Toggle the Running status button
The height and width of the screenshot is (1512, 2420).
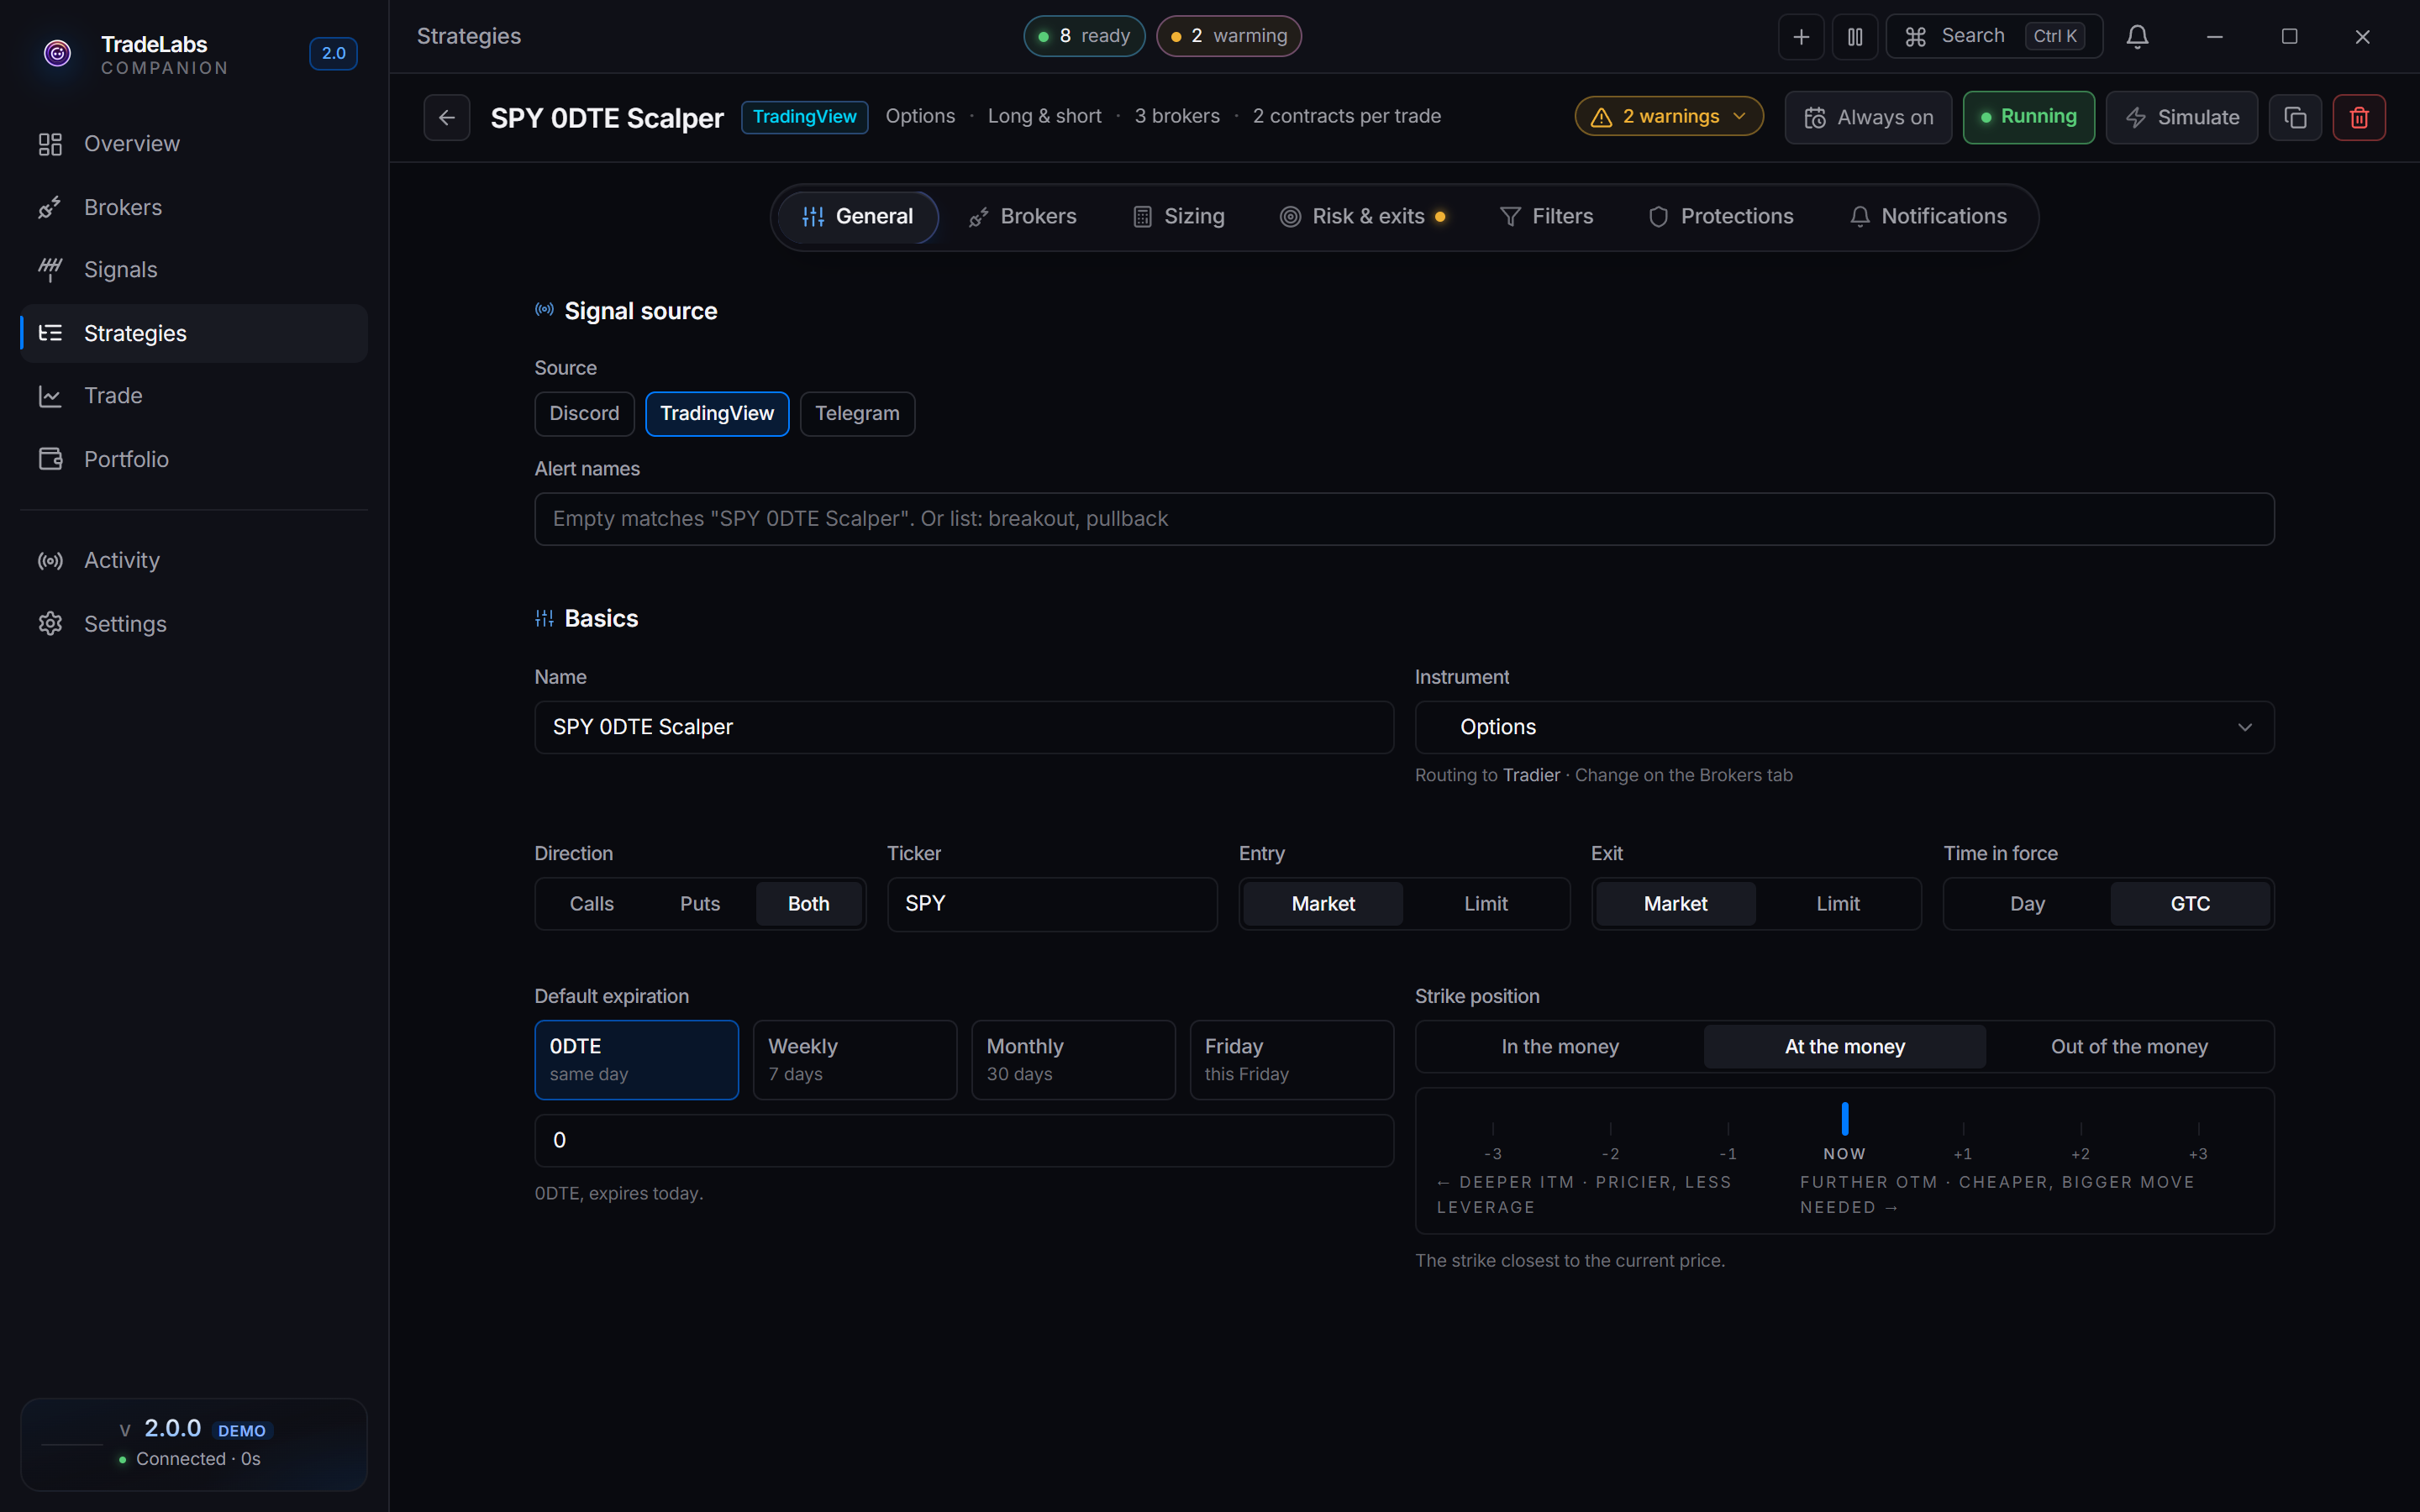(x=2028, y=118)
